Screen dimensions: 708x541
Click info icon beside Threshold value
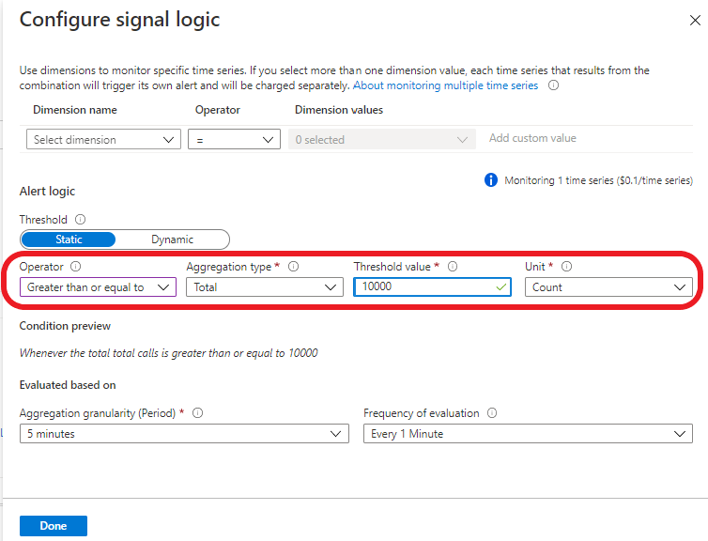453,267
